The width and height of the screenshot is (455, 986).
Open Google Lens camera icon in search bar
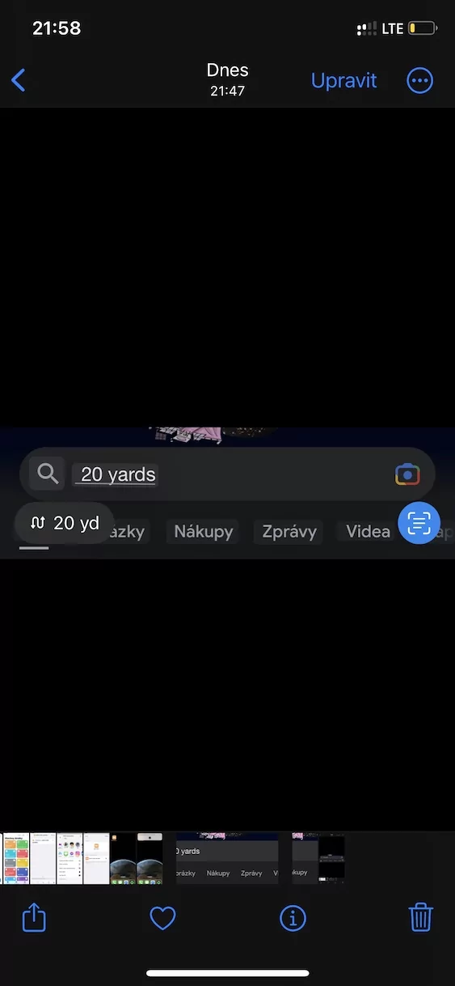point(407,474)
